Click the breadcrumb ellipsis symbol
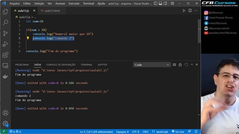239x134 pixels. tap(35, 17)
